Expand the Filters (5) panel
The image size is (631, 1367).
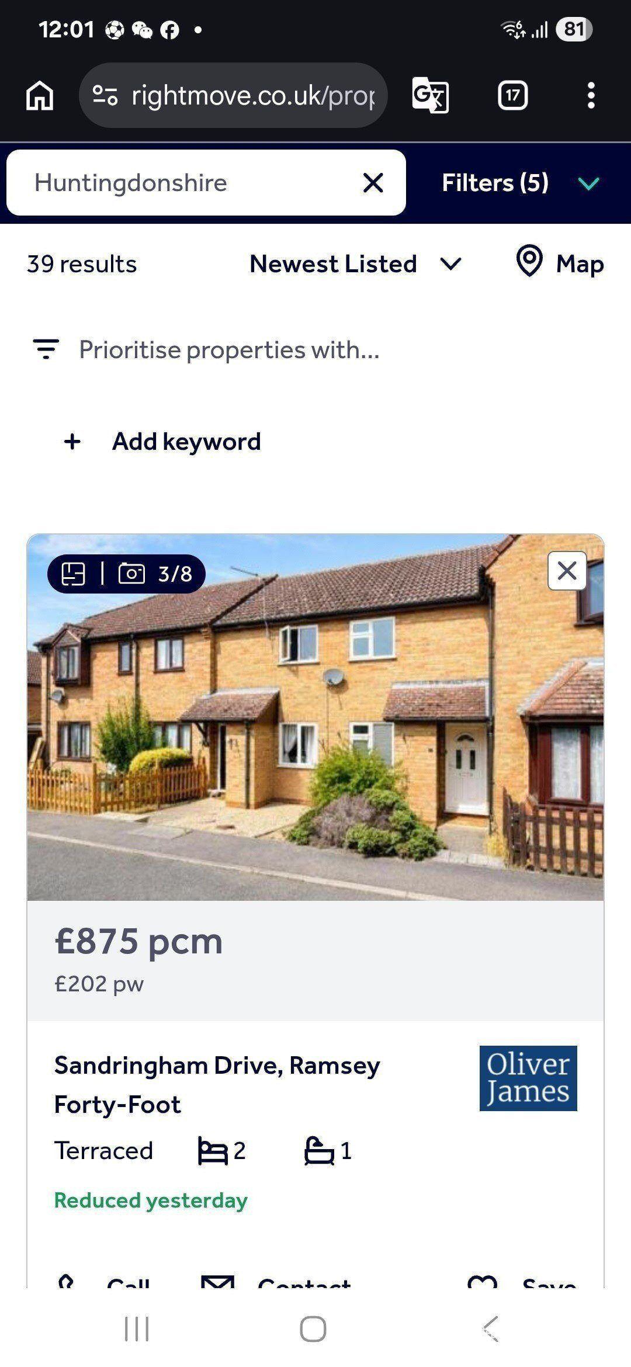tap(520, 183)
